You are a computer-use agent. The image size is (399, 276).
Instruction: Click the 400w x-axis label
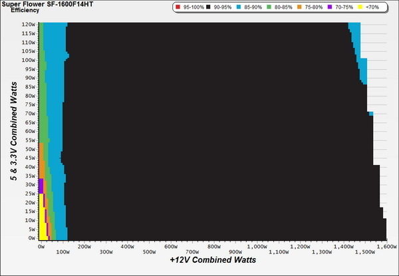pyautogui.click(x=127, y=247)
